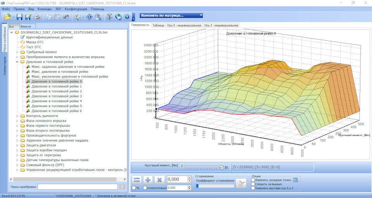Select the Фильтр tab in calibration panel

point(28,27)
